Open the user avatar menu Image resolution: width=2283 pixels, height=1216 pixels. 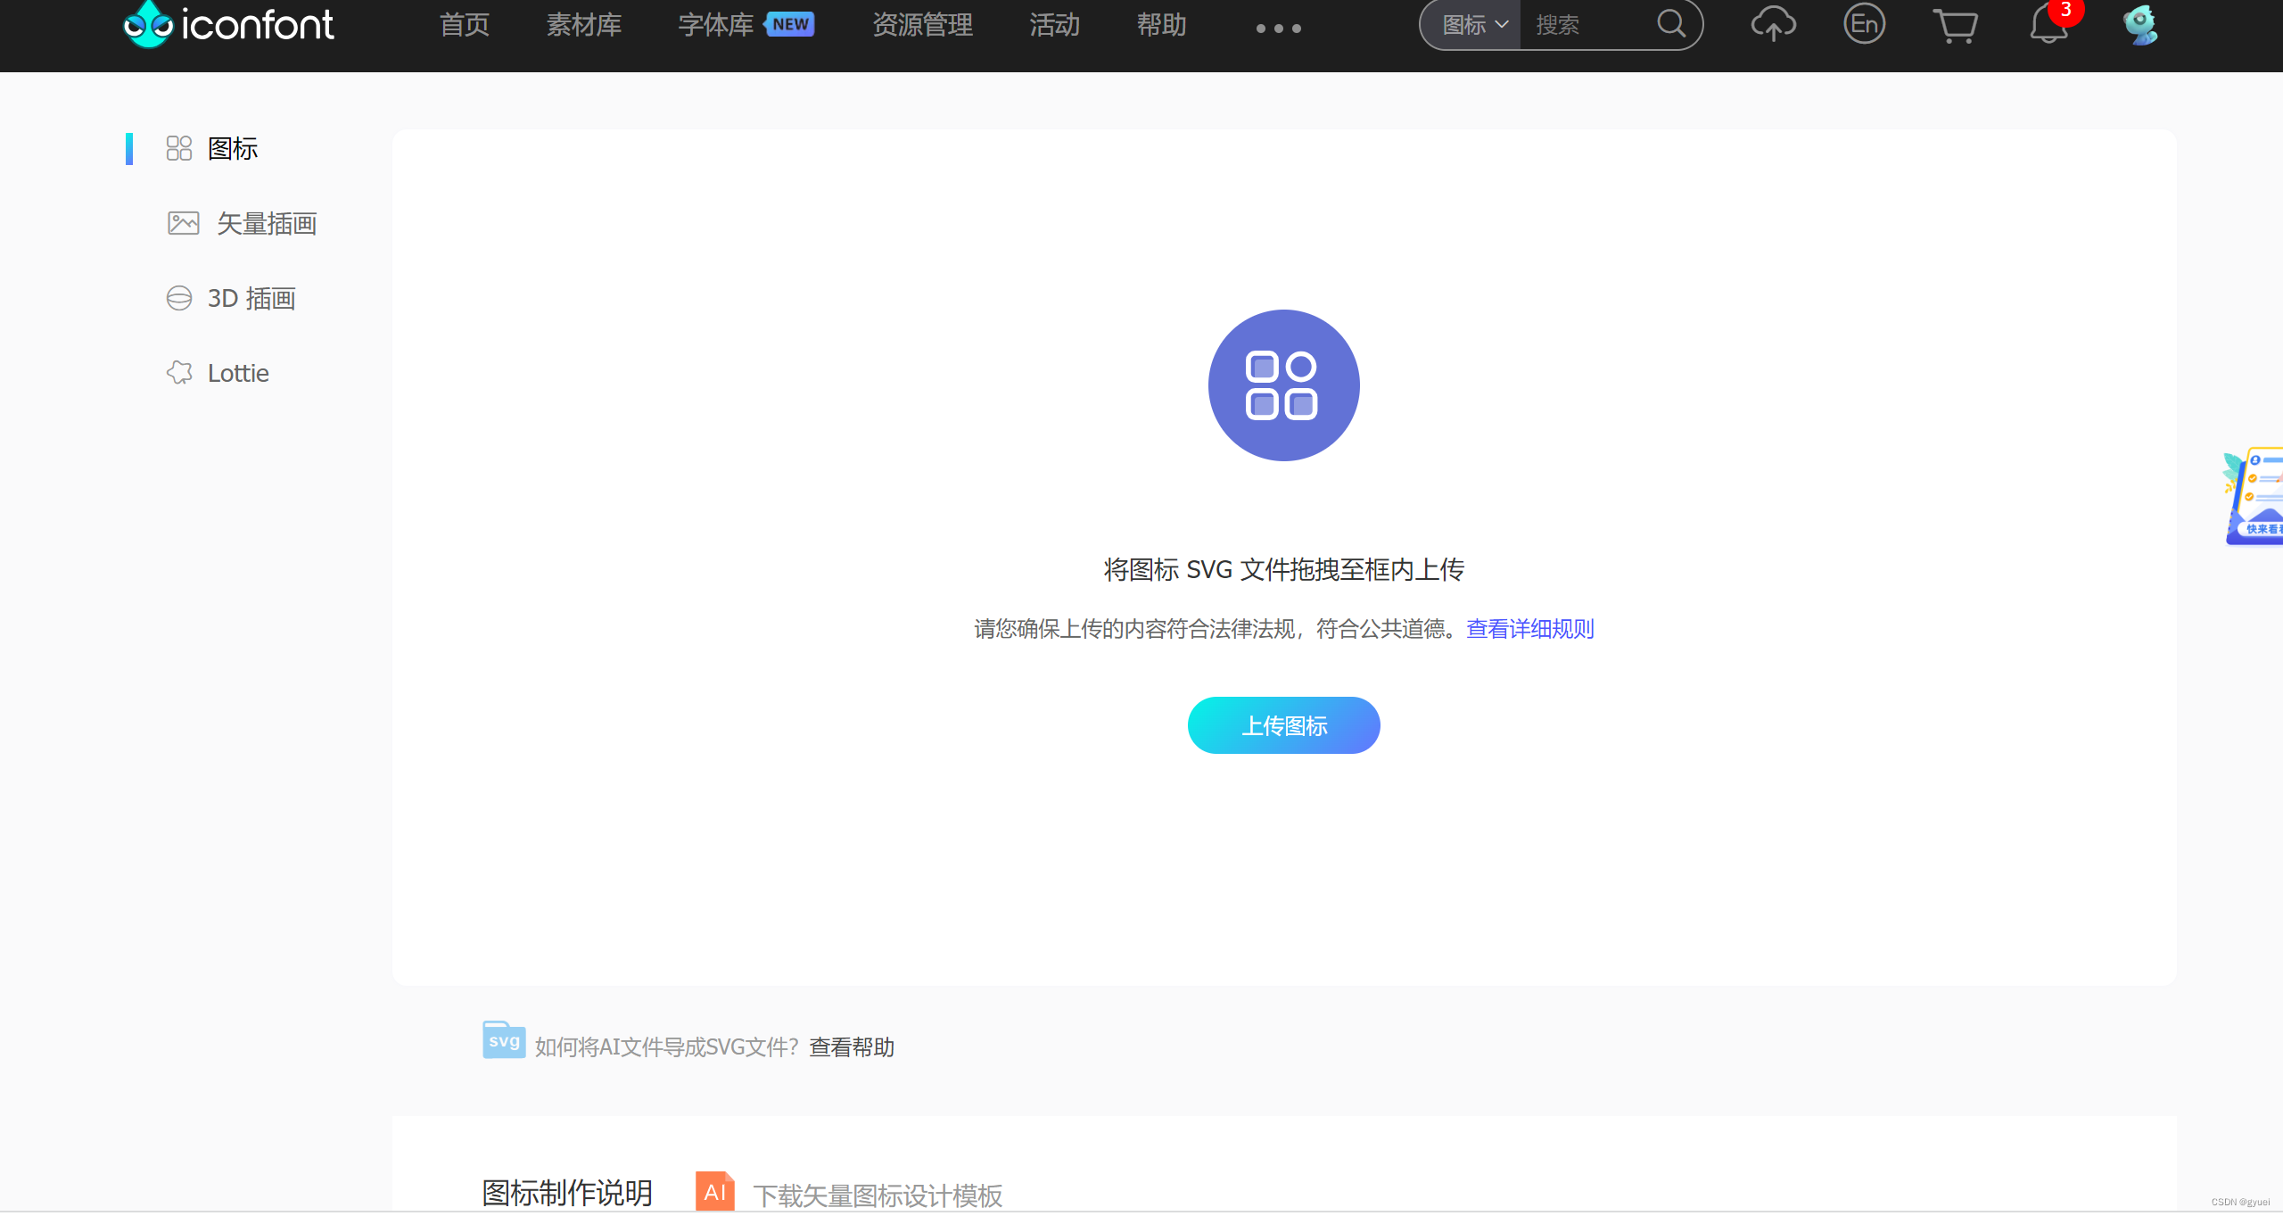(2139, 24)
